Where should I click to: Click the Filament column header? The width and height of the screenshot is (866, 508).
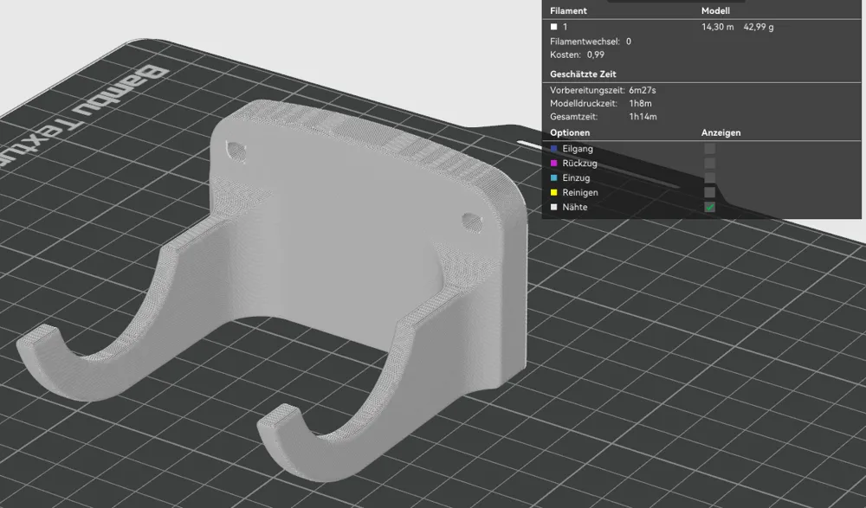pyautogui.click(x=568, y=10)
